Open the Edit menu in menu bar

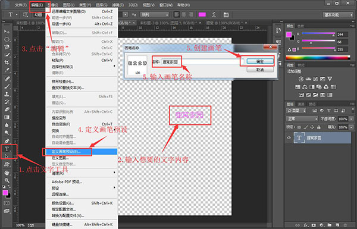pos(37,5)
